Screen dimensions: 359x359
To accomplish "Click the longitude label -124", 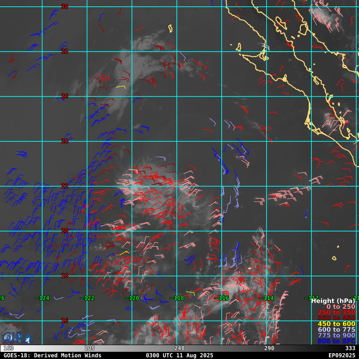I will click(42, 298).
